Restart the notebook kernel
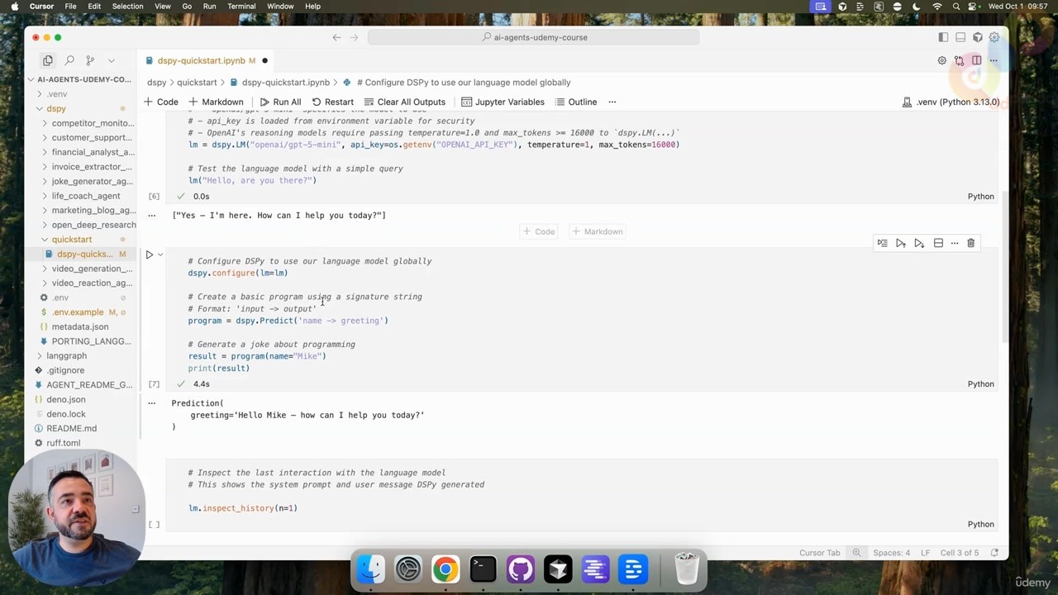The height and width of the screenshot is (595, 1058). [x=333, y=102]
